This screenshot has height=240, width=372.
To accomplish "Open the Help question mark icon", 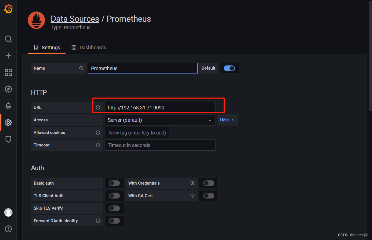I will coord(8,229).
